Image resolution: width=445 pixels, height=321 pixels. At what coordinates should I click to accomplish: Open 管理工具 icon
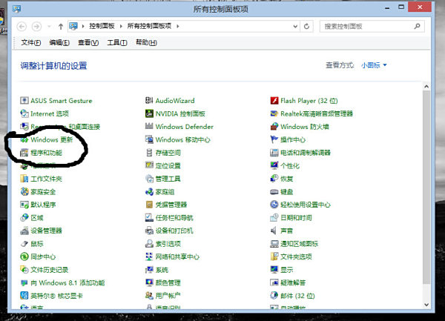coord(149,179)
